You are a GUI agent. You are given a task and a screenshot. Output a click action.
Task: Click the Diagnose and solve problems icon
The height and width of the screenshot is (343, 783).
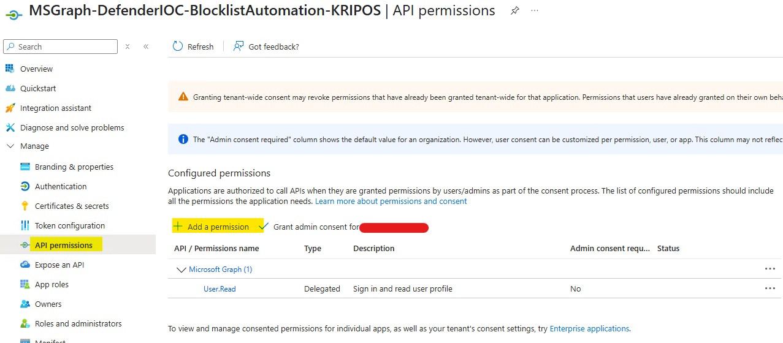9,127
